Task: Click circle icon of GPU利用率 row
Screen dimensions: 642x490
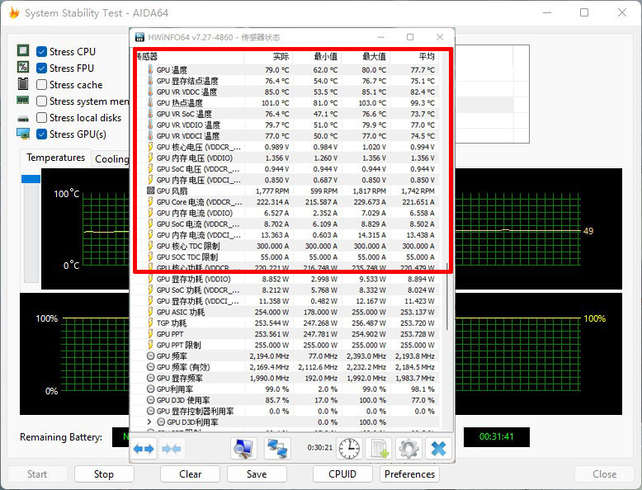Action: pos(151,389)
